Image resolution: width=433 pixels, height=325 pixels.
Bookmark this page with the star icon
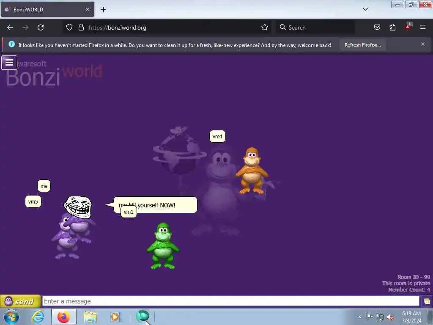265,28
